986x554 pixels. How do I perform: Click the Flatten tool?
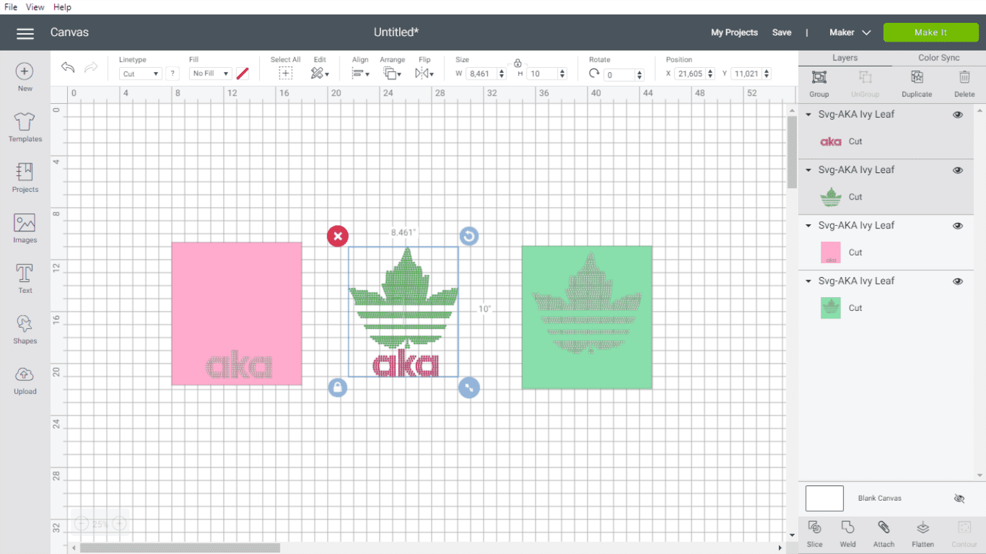[x=922, y=534]
